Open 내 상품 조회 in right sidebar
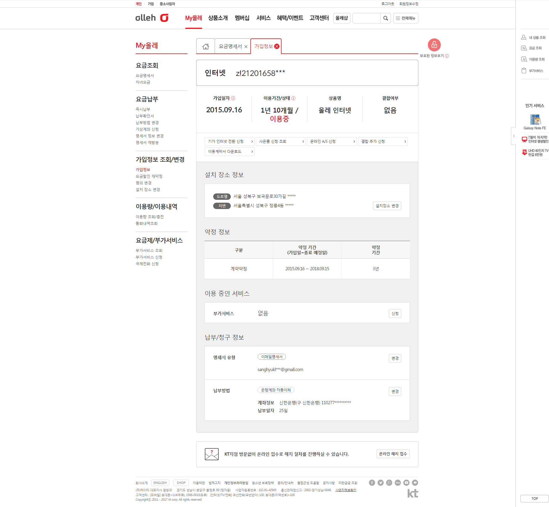This screenshot has height=507, width=549. click(533, 38)
